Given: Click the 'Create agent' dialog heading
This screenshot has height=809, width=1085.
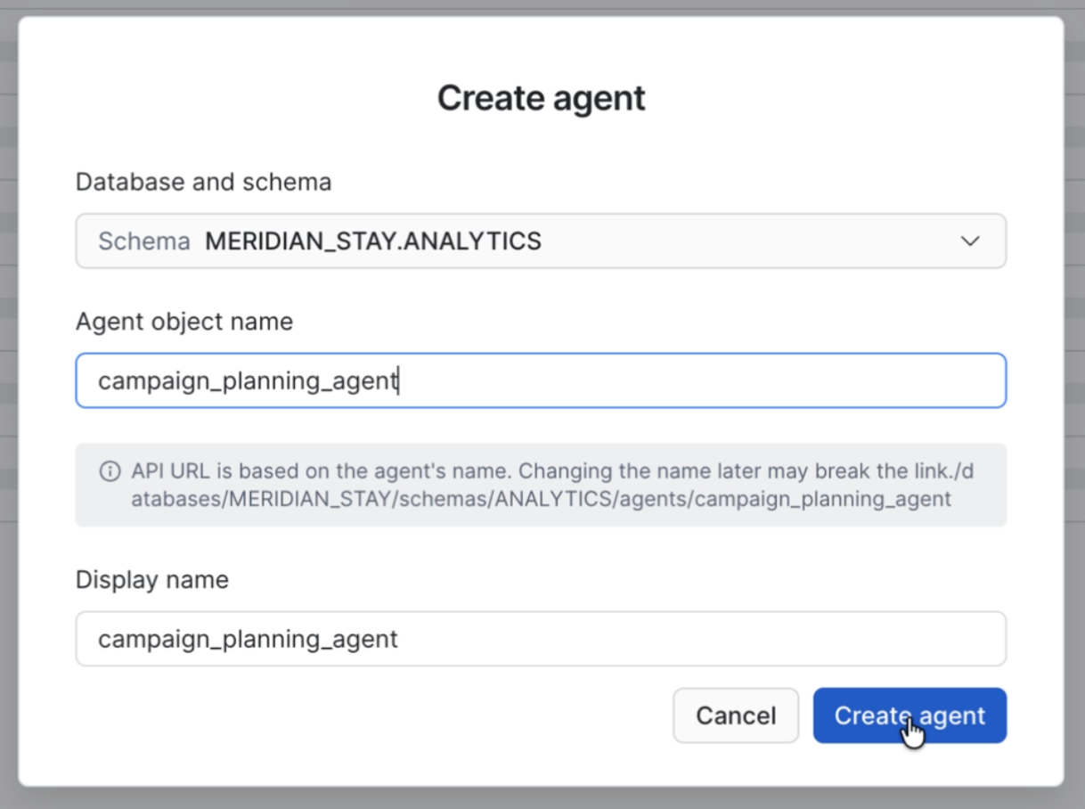Looking at the screenshot, I should click(x=541, y=98).
